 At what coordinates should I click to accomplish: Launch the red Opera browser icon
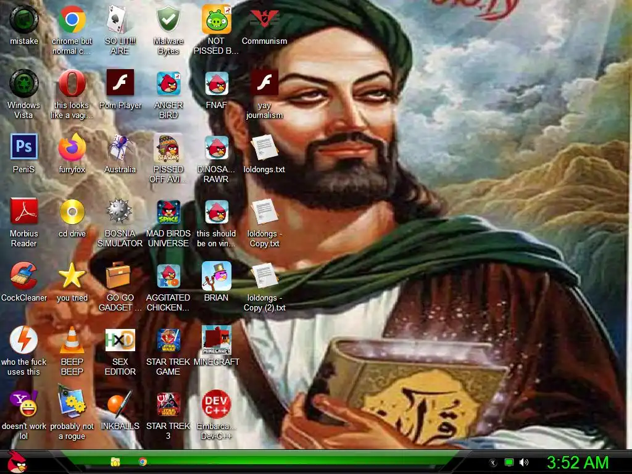(72, 83)
